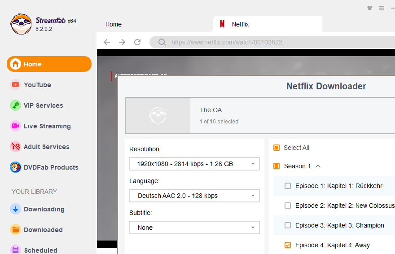Click the Netflix URL address field
The width and height of the screenshot is (395, 254).
tap(269, 43)
